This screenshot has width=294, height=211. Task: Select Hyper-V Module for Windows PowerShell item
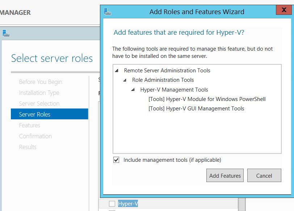(x=207, y=99)
